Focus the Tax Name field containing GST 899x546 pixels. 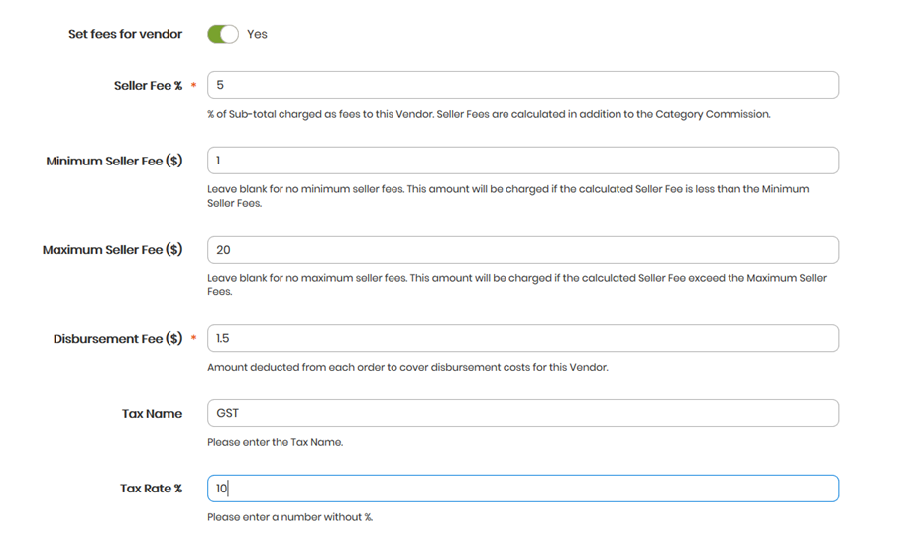523,413
